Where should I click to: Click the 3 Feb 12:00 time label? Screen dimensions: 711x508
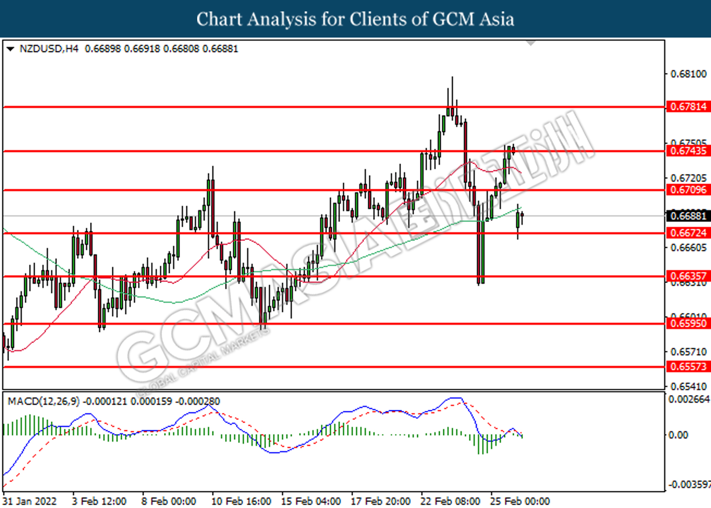pos(99,501)
